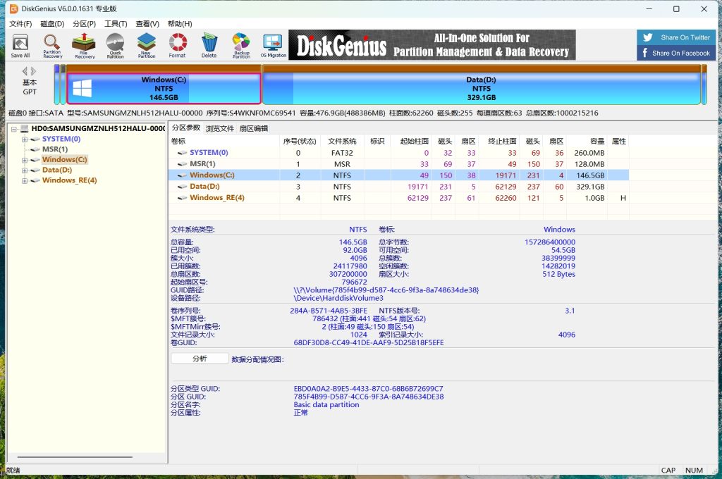Launch OS Migration tool

(x=273, y=46)
